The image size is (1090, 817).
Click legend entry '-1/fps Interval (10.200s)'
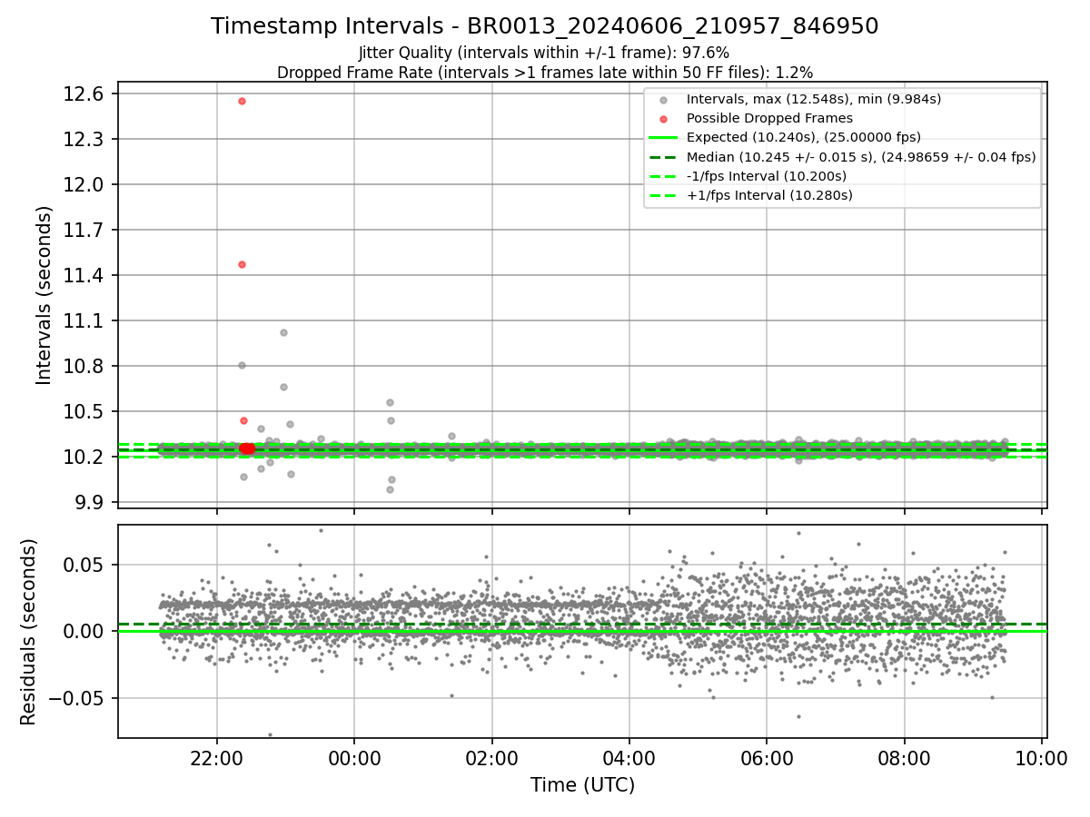coord(767,176)
